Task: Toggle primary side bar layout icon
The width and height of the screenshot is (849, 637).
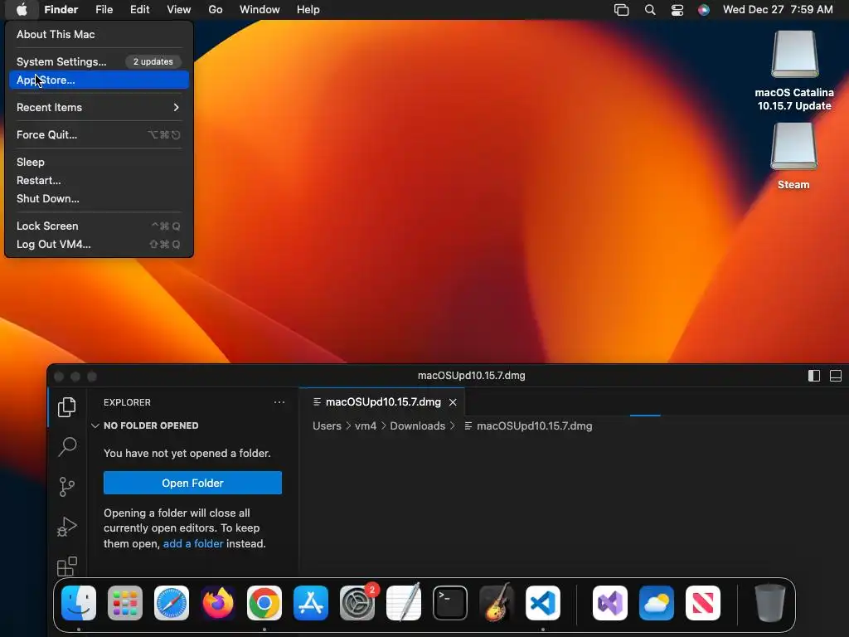Action: click(814, 376)
